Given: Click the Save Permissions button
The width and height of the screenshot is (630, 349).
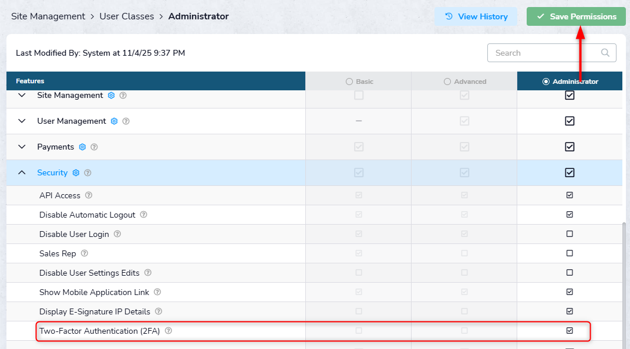Looking at the screenshot, I should (575, 16).
